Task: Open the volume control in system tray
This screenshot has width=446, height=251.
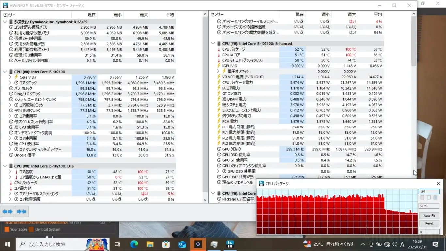Action: (x=394, y=244)
